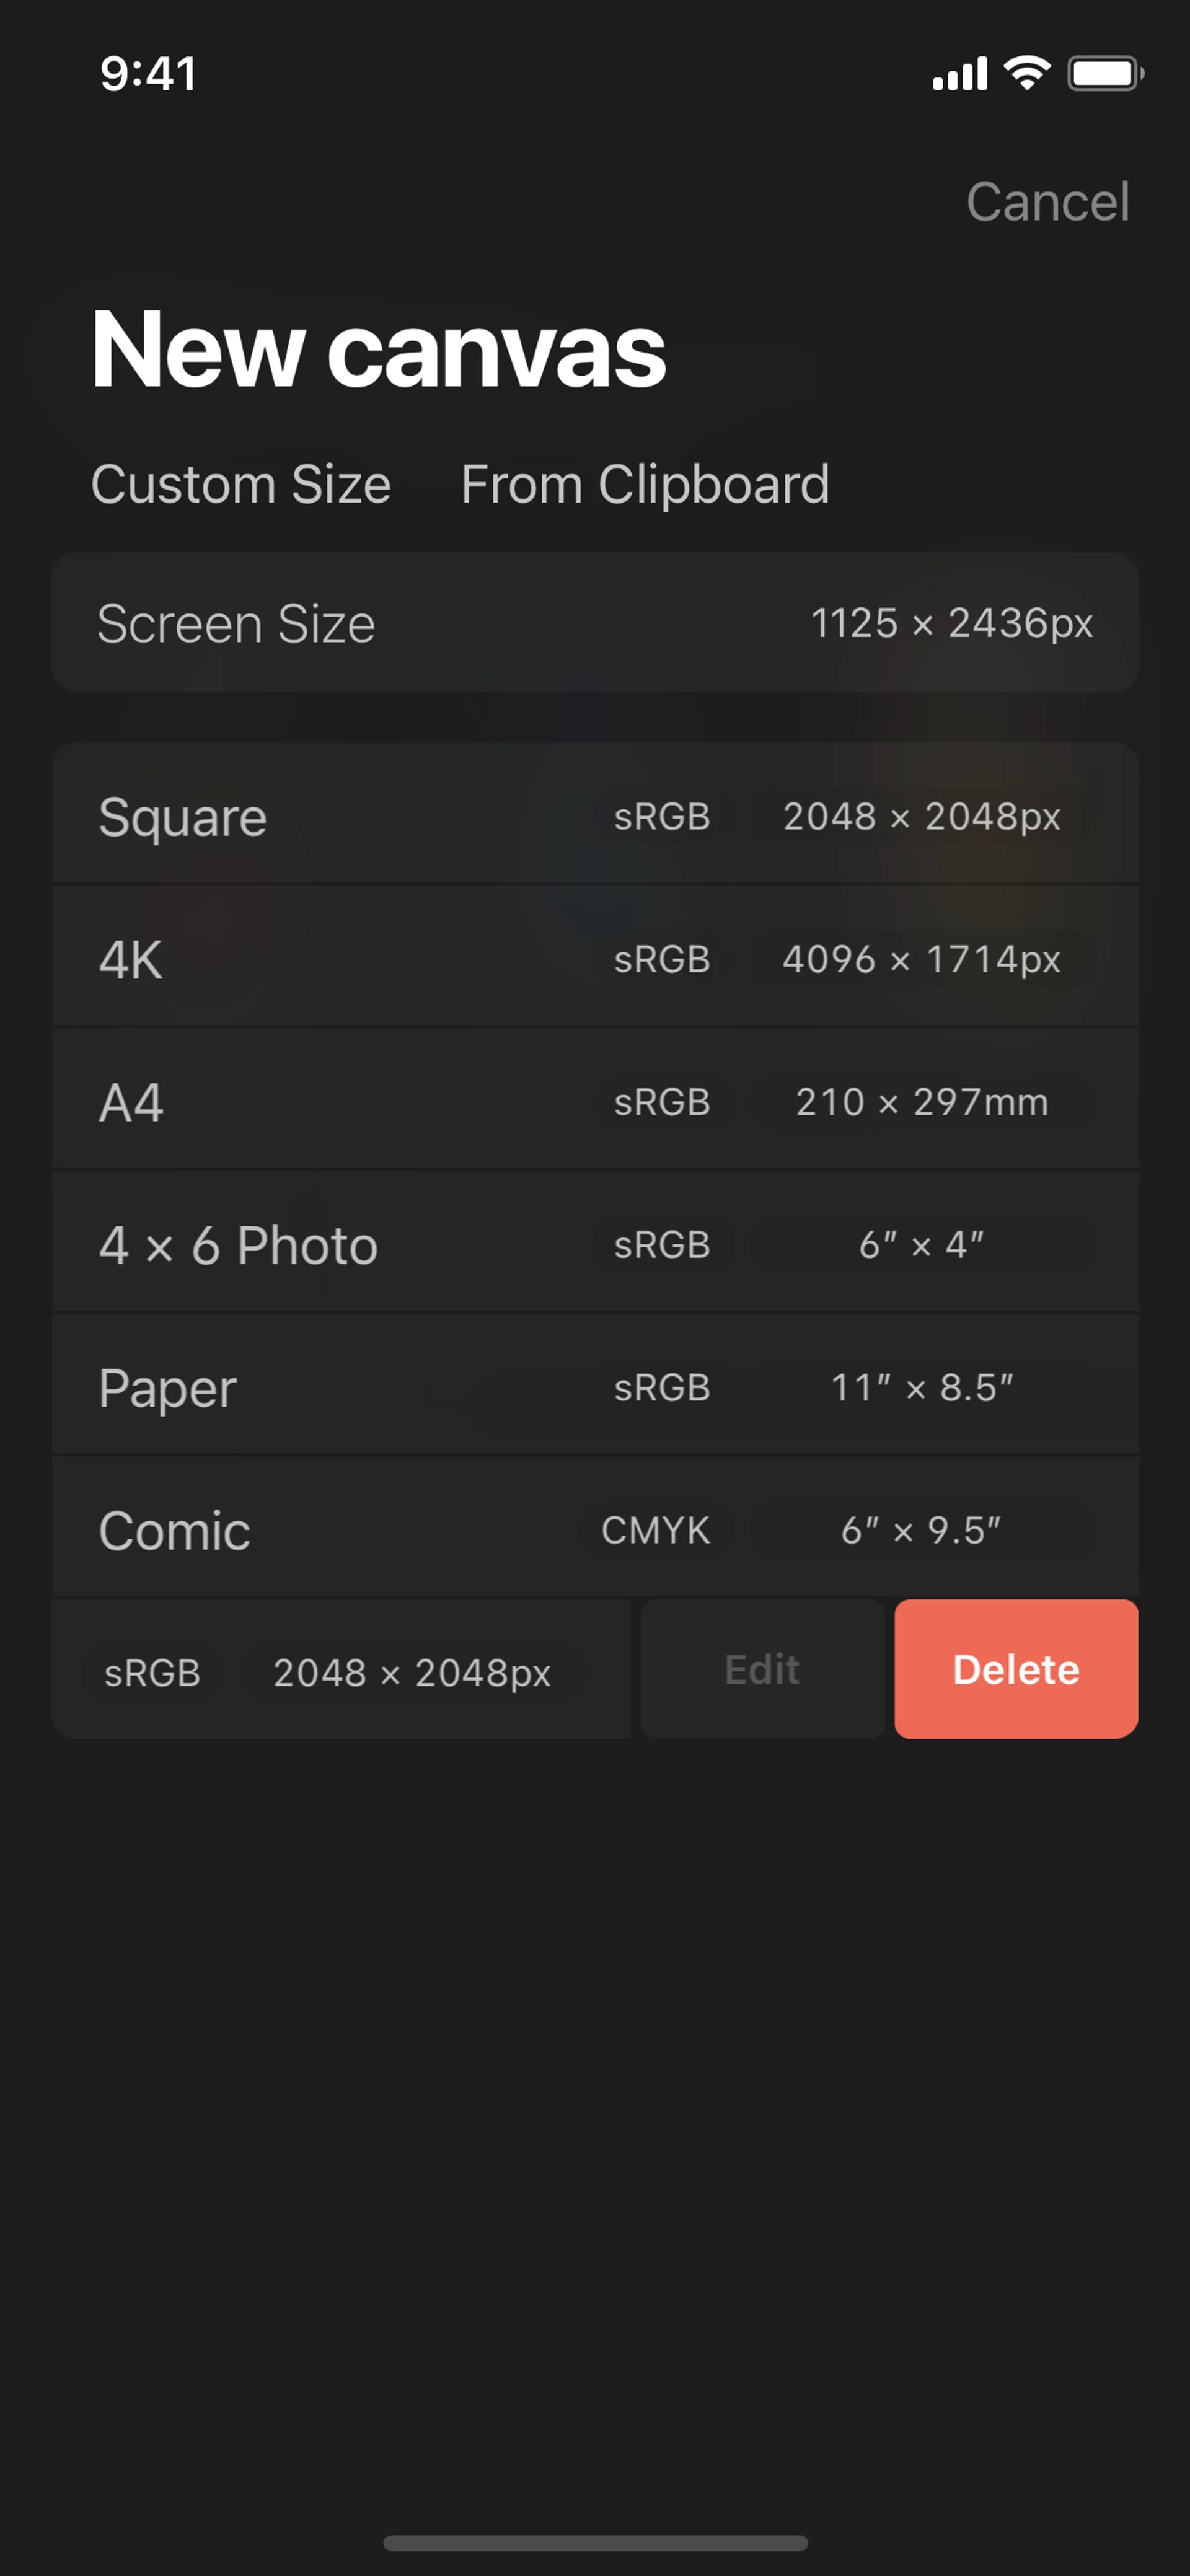
Task: Tap the Wi-Fi status icon
Action: 1027,73
